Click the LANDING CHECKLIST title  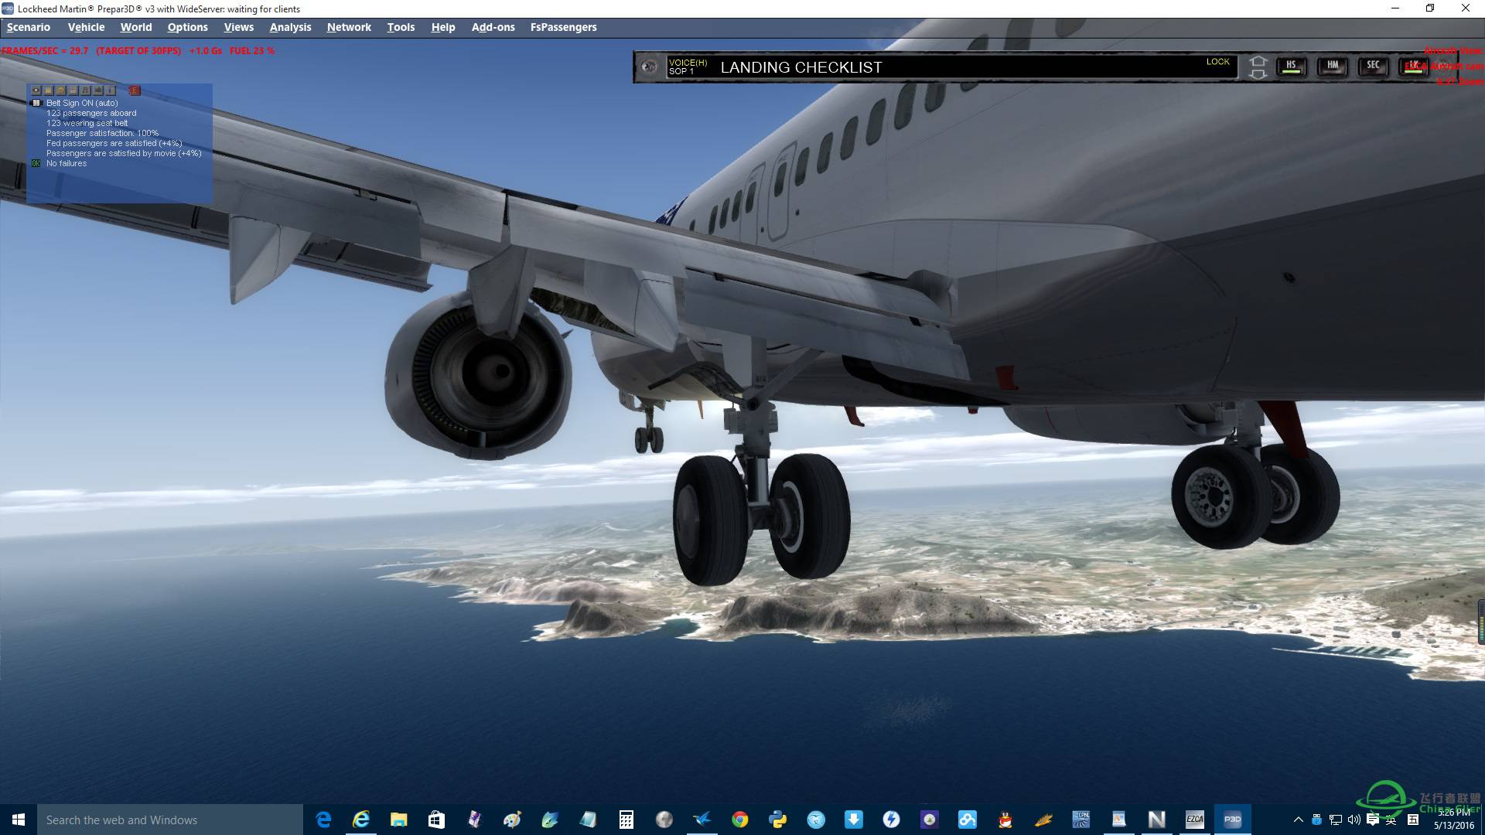(x=801, y=67)
